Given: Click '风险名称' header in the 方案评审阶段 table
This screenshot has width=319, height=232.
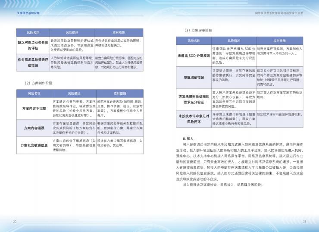Looking at the screenshot, I should click(194, 41).
